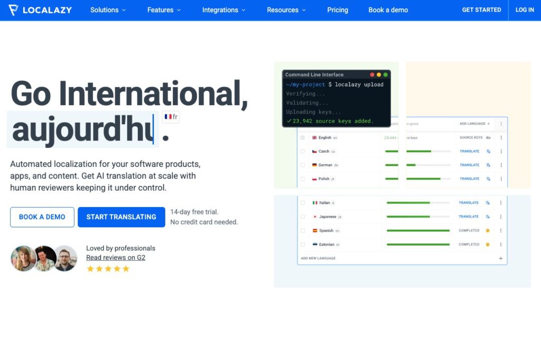Click the smiley icon in the Estonian row

[488, 245]
